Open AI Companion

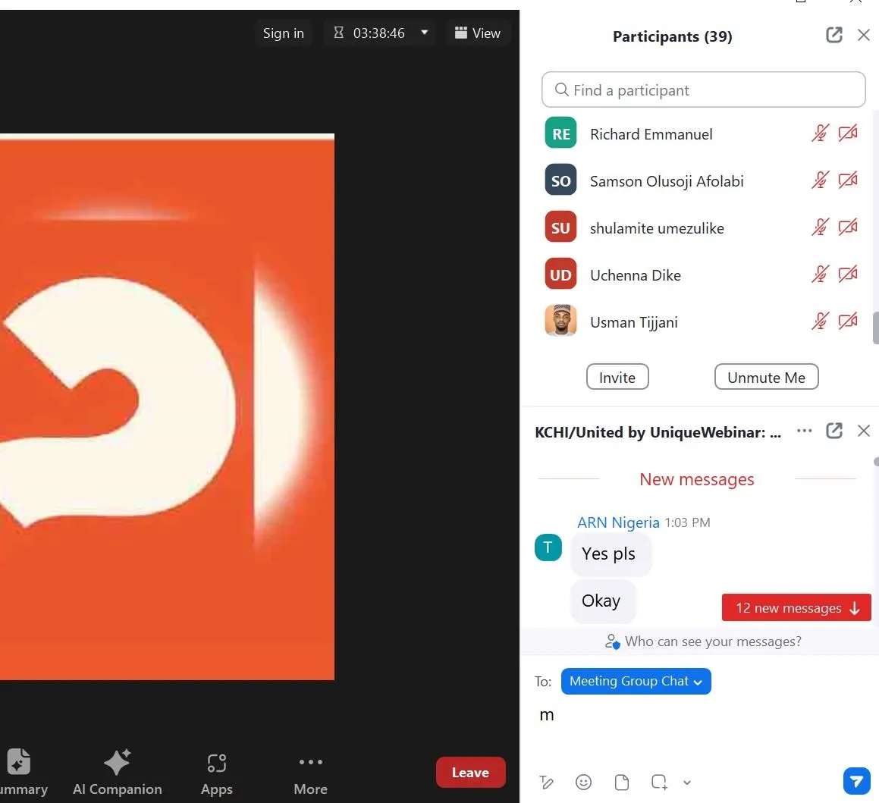tap(117, 773)
